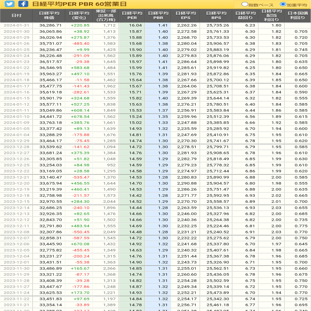The image size is (311, 311).
Task: Click the 日経平均株価 column header
Action: pyautogui.click(x=49, y=16)
